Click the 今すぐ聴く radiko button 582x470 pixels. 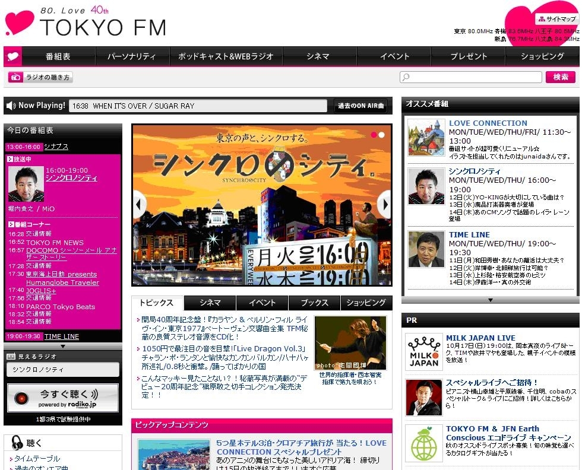coord(63,398)
